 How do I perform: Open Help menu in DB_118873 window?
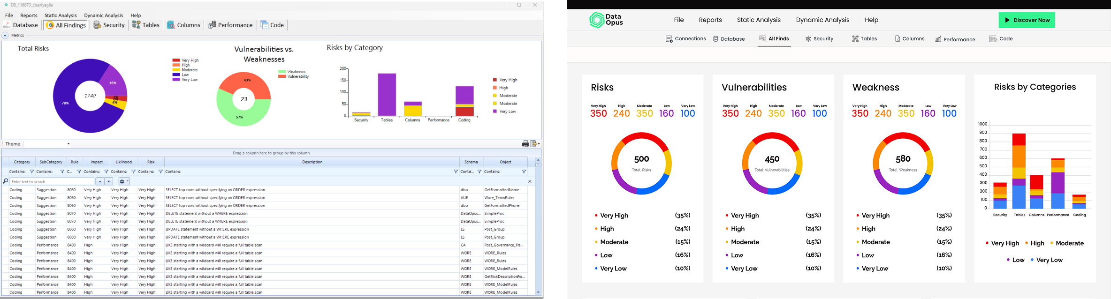click(136, 15)
